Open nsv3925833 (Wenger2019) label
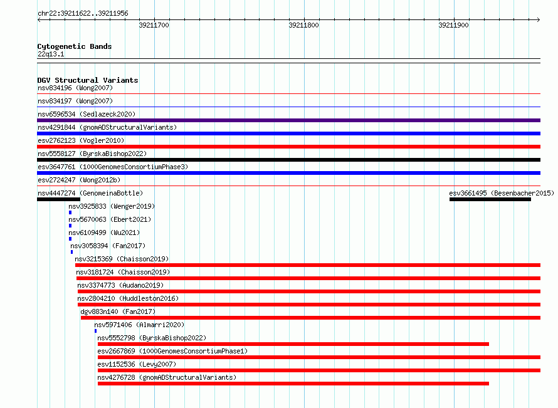The height and width of the screenshot is (408, 558). 112,206
